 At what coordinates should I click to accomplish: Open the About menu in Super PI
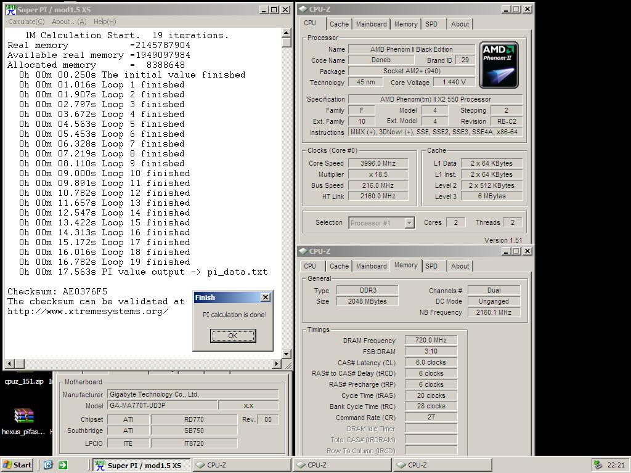pyautogui.click(x=69, y=22)
